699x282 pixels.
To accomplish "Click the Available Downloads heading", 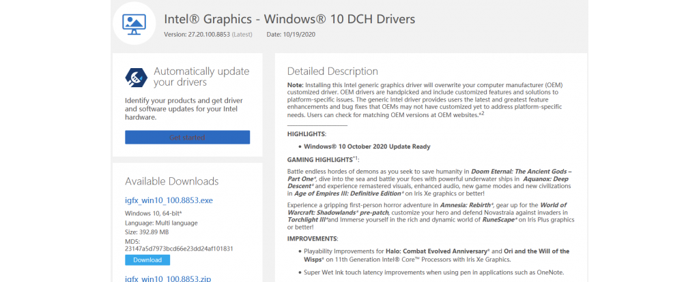I will point(171,181).
